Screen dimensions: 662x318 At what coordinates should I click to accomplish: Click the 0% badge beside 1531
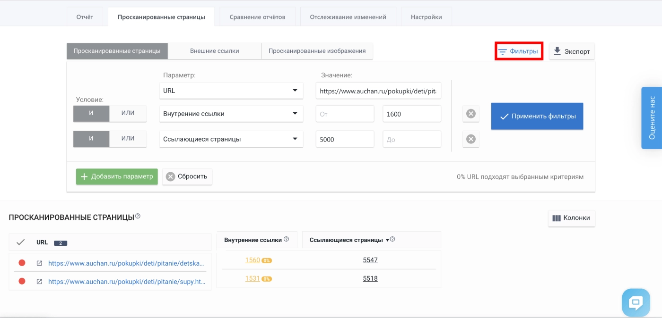pyautogui.click(x=267, y=279)
